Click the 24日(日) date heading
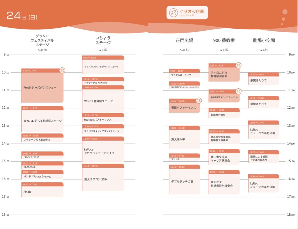 [22, 16]
